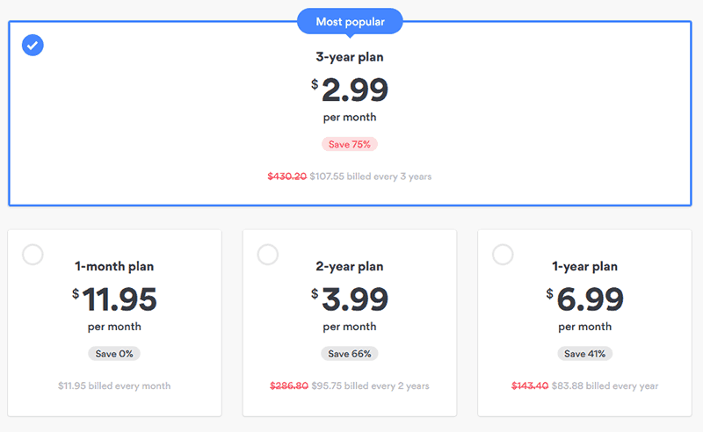The width and height of the screenshot is (703, 432).
Task: Click the $2.99 per month price
Action: point(354,90)
